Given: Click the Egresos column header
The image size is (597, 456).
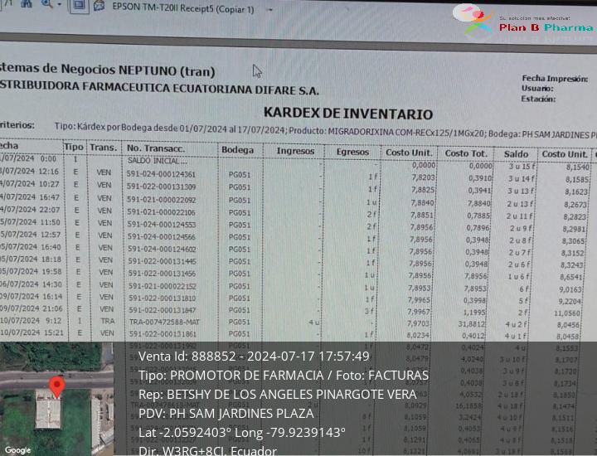Looking at the screenshot, I should pyautogui.click(x=352, y=153).
